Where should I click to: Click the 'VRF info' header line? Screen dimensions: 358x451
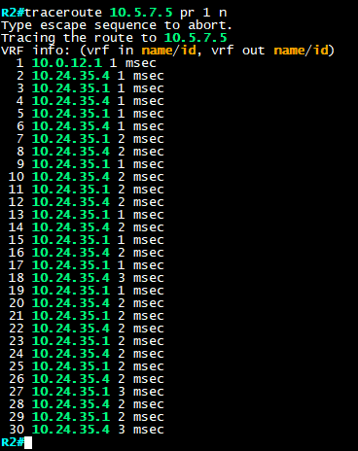click(167, 51)
